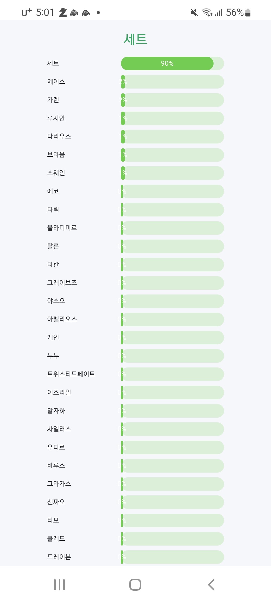This screenshot has width=271, height=602.
Task: Select the 제이스 row label
Action: (56, 82)
